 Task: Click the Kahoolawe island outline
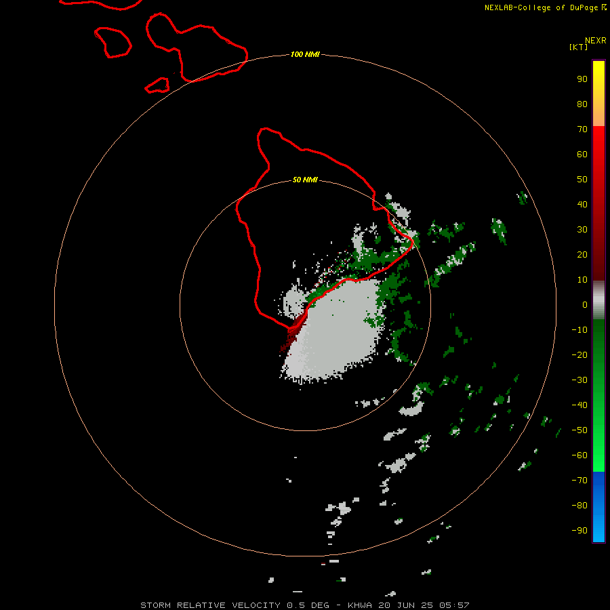(157, 85)
